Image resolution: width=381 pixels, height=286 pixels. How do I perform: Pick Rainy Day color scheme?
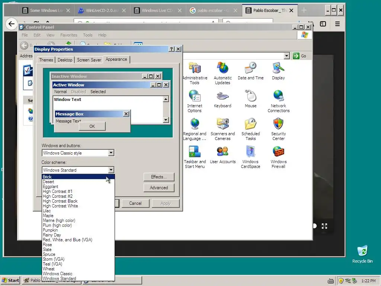click(78, 235)
